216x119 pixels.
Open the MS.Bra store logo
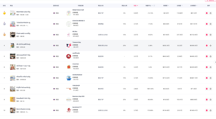click(x=69, y=35)
